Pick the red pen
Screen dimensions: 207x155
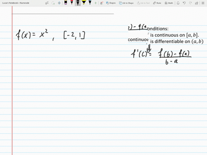(x=72, y=3)
